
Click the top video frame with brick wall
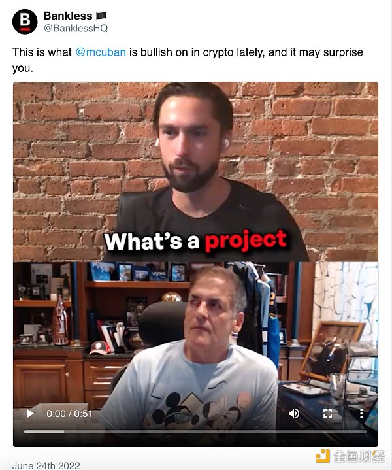[195, 172]
